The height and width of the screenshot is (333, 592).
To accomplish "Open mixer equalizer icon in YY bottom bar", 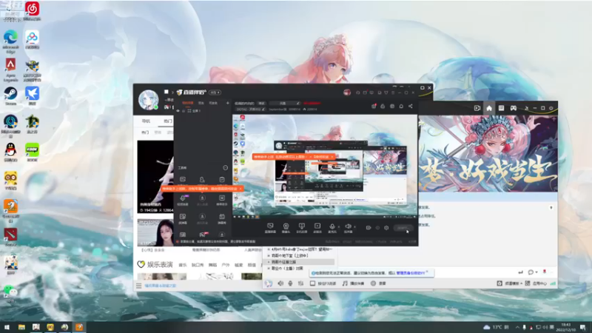I will (300, 283).
